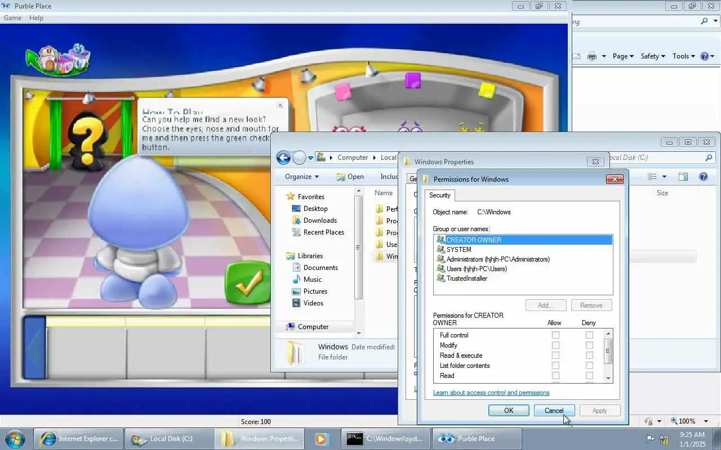Check Allow for Full control
Image resolution: width=721 pixels, height=450 pixels.
(x=555, y=335)
